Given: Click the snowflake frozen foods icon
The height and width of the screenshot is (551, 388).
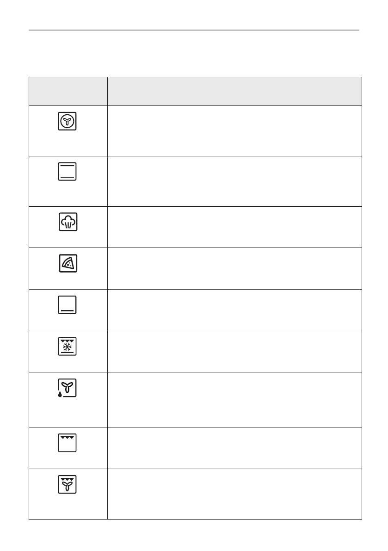Looking at the screenshot, I should pyautogui.click(x=68, y=347).
